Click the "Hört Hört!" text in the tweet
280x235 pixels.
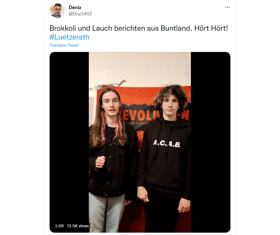tap(211, 28)
